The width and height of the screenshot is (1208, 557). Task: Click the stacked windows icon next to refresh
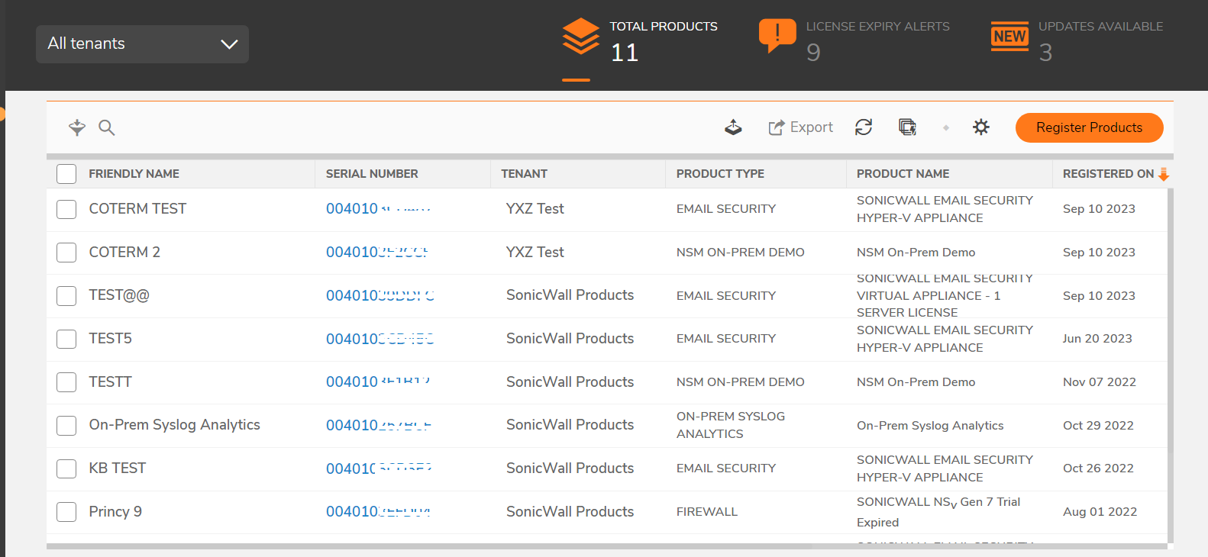click(x=907, y=127)
